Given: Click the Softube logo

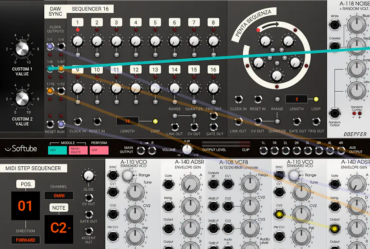Looking at the screenshot, I should click(21, 149).
